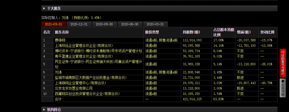This screenshot has height=112, width=289.
Task: Click the 占总股本持股比例 column header
Action: point(223,32)
